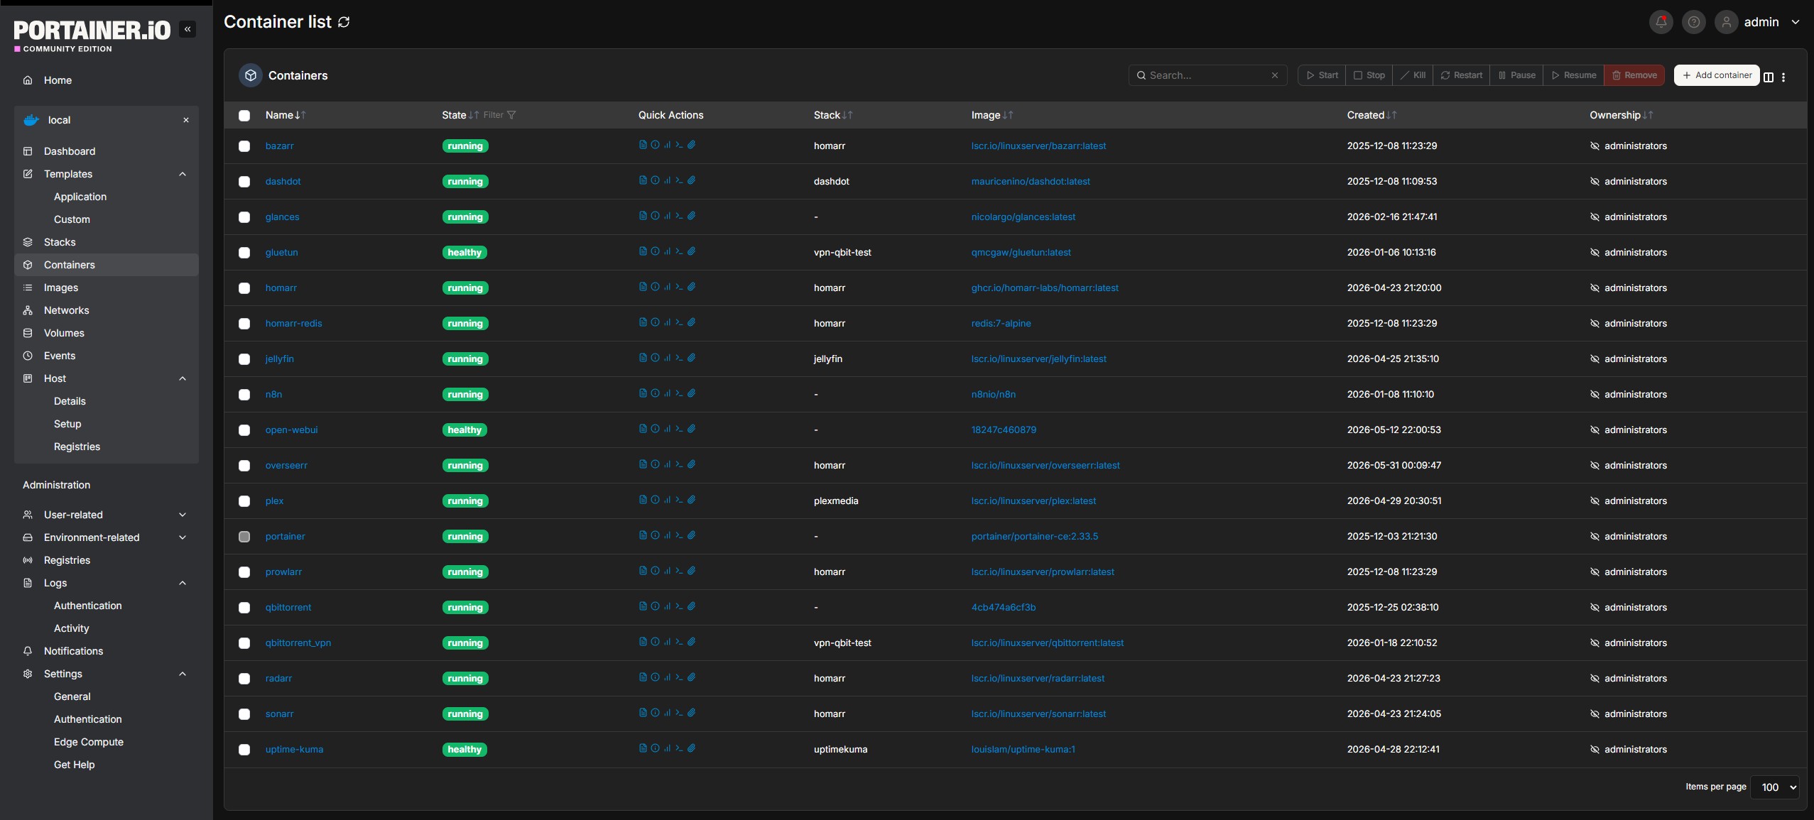Screen dimensions: 1814x820
Task: Sort containers by Created column
Action: (1371, 115)
